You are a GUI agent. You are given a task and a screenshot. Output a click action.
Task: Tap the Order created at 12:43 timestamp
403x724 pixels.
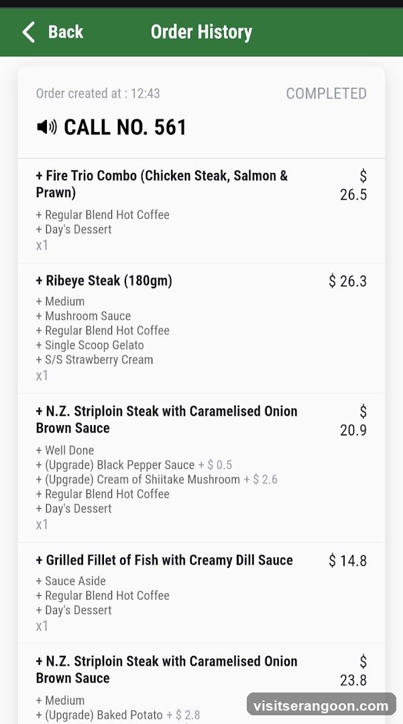click(98, 93)
